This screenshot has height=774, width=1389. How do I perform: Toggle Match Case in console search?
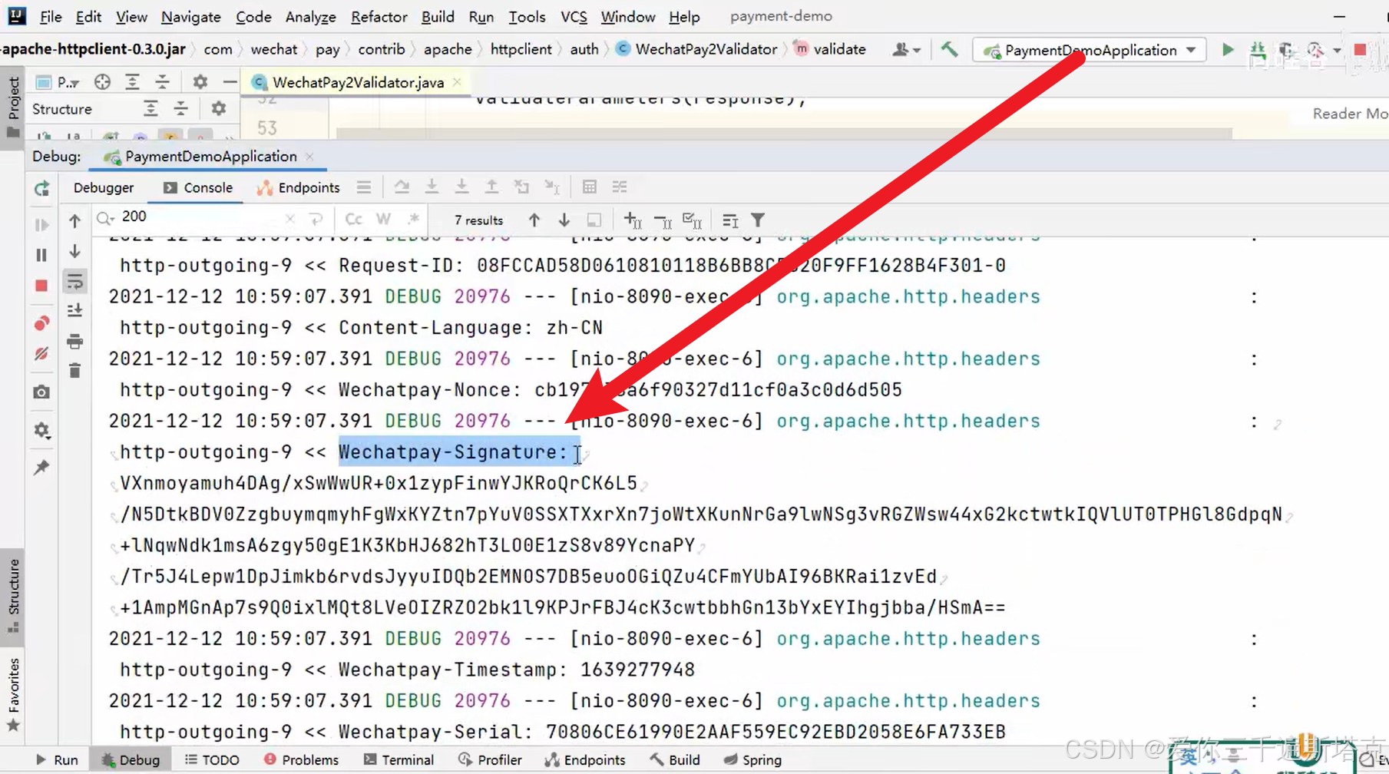pyautogui.click(x=353, y=220)
